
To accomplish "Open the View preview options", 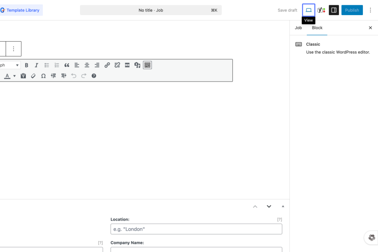I will [x=309, y=10].
